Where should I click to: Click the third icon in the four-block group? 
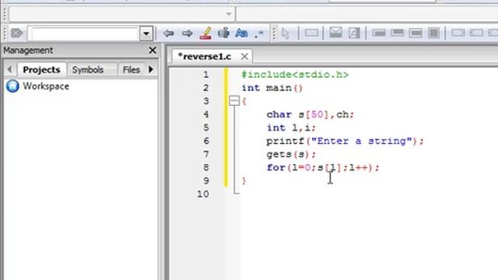416,33
